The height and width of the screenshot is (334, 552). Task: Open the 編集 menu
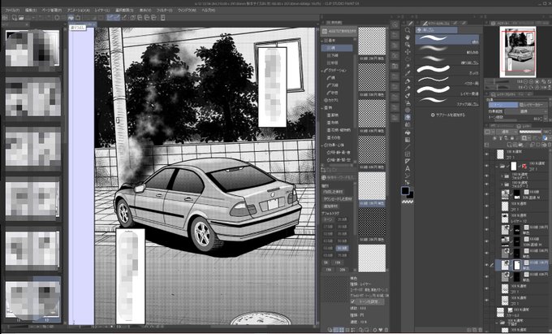click(x=32, y=11)
